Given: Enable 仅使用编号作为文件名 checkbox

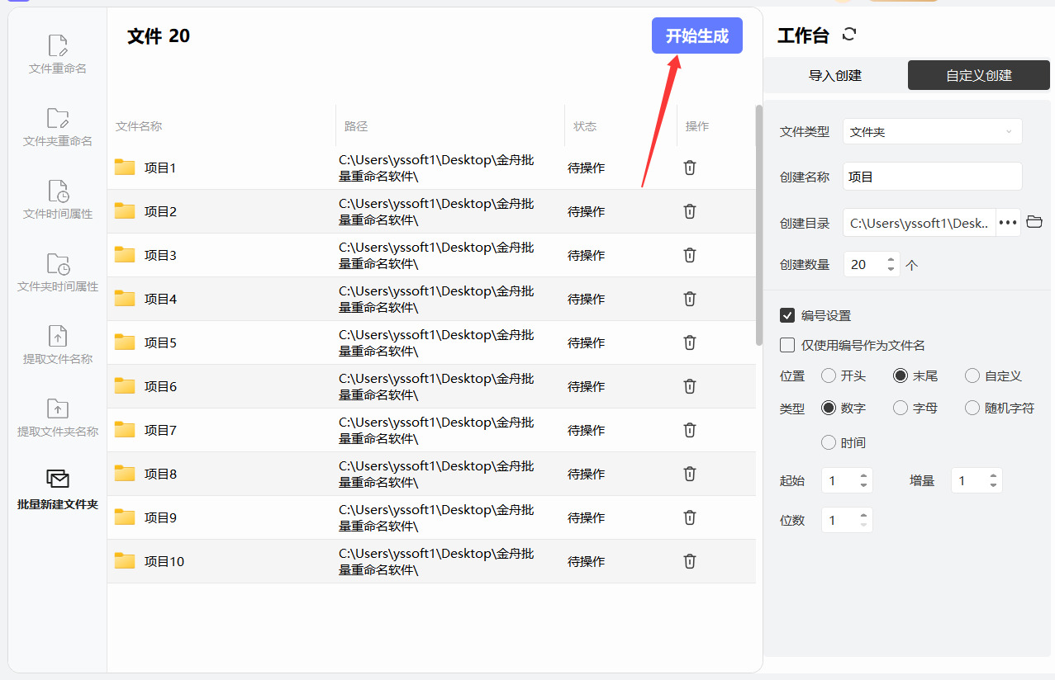Looking at the screenshot, I should click(787, 346).
